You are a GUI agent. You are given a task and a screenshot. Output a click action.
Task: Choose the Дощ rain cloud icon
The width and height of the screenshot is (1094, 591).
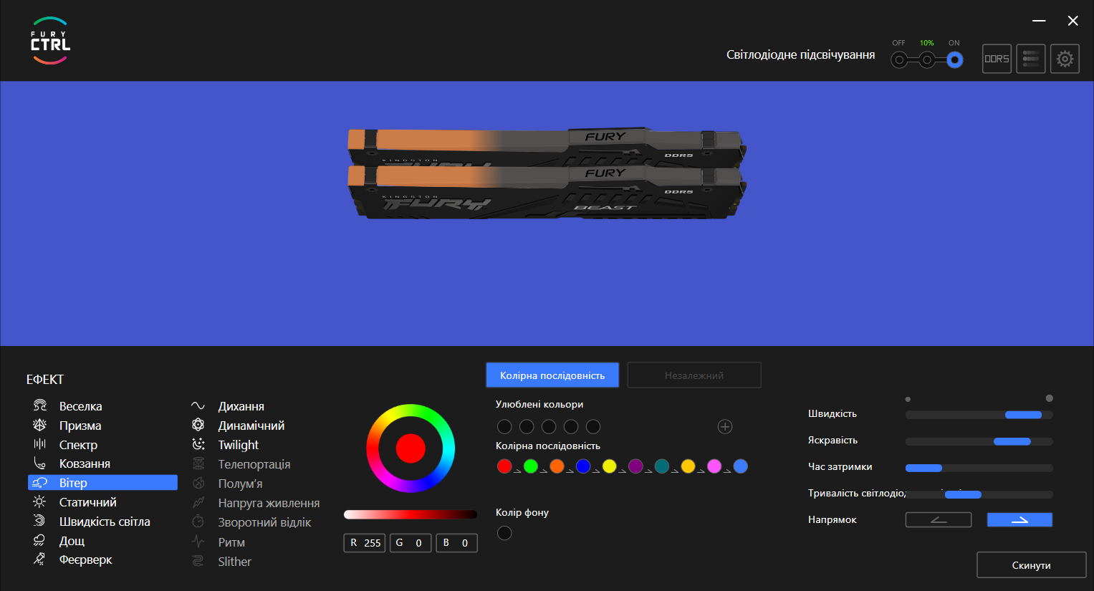pyautogui.click(x=40, y=540)
